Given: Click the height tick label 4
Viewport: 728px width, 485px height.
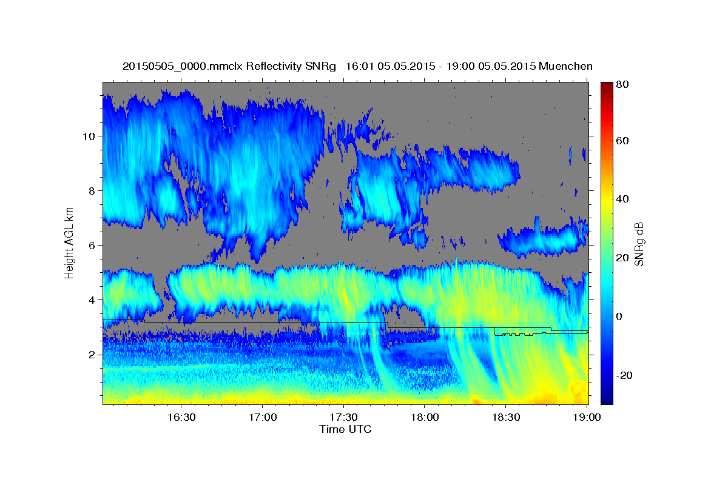Looking at the screenshot, I should [x=92, y=300].
